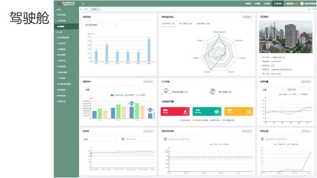Toggle purple legend entry in carbon emission chart
This screenshot has width=317, height=178.
click(x=283, y=94)
